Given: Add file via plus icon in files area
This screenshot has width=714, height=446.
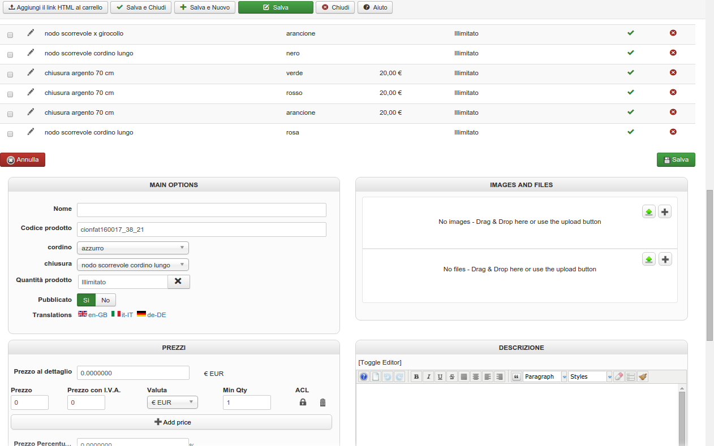Looking at the screenshot, I should coord(665,259).
